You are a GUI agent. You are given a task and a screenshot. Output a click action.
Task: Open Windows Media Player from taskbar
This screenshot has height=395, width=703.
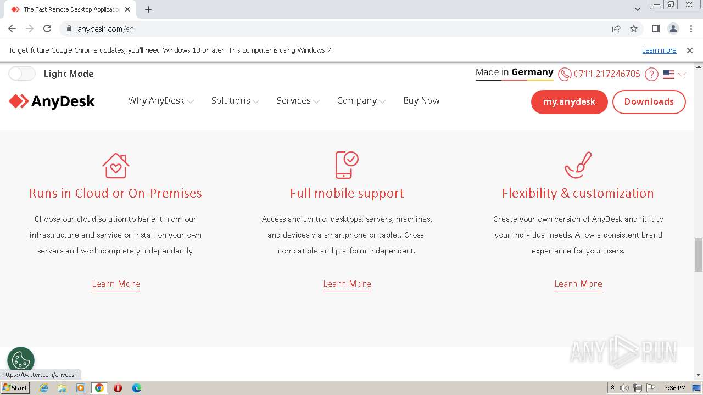(x=81, y=388)
